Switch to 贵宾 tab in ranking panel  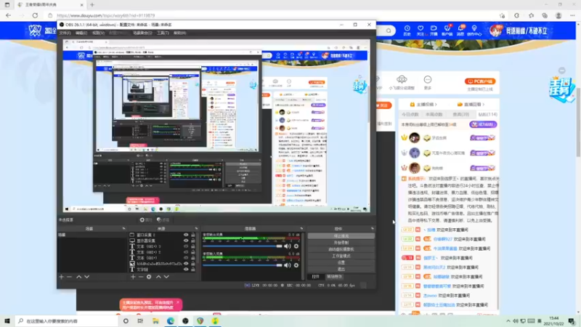(460, 115)
